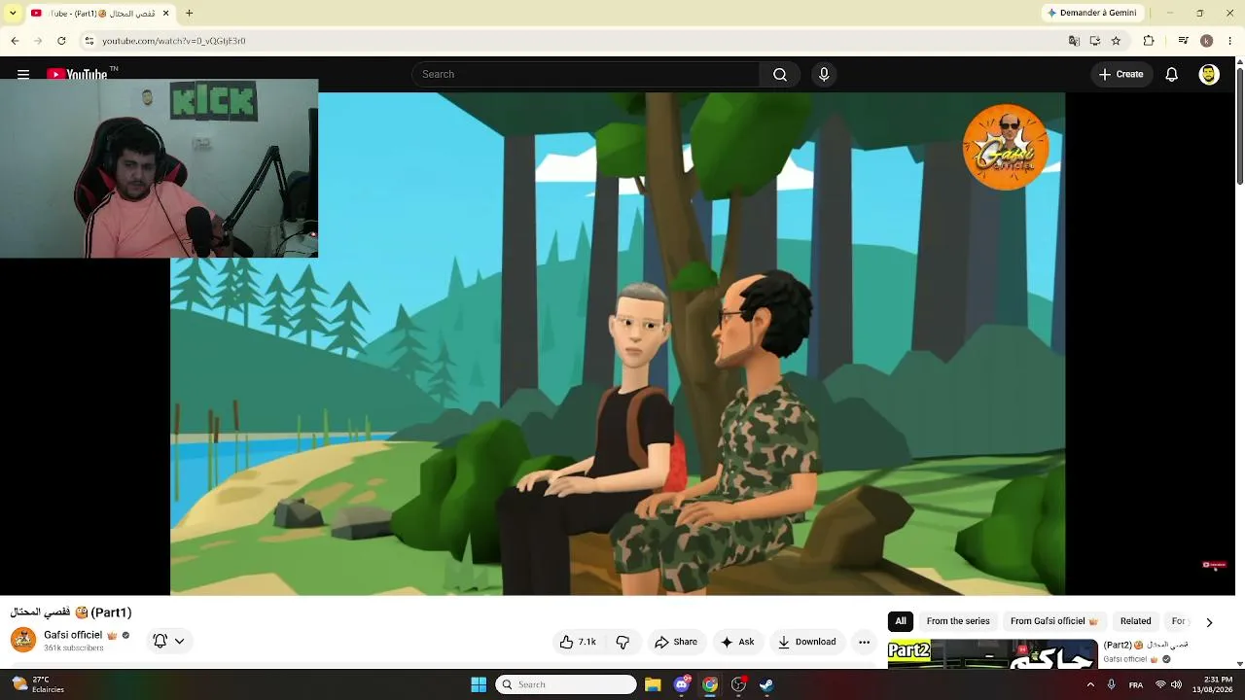
Task: Close the YouTube browser tab
Action: [x=165, y=13]
